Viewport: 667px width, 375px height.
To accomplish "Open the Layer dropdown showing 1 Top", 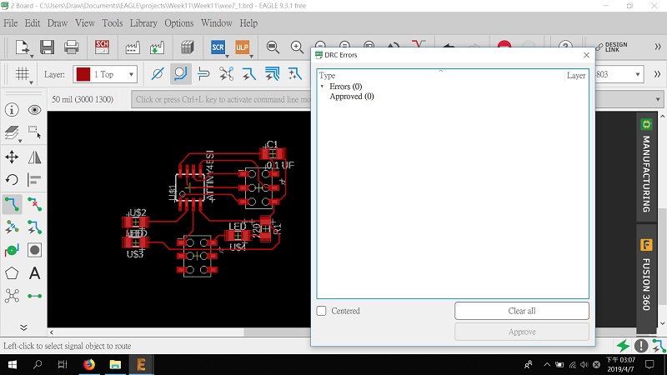I will 106,74.
